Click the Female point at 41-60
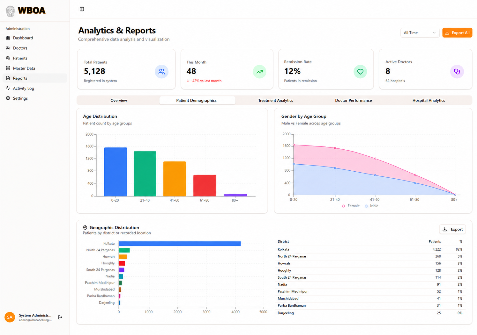This screenshot has height=335, width=477. [x=375, y=158]
